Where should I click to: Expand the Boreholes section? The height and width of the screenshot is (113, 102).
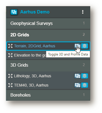48,95
